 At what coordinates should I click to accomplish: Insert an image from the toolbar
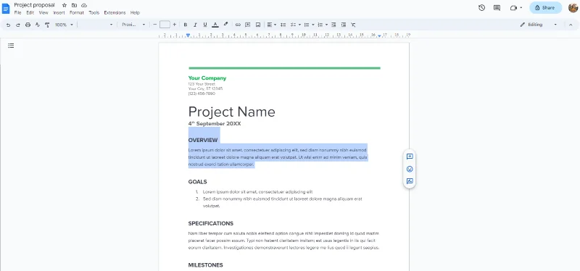click(258, 25)
